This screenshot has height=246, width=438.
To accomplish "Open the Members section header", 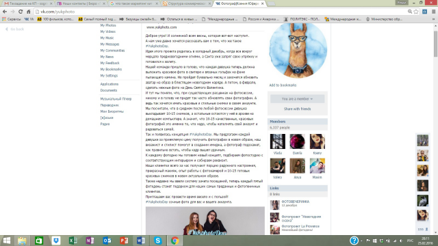I will [x=298, y=122].
